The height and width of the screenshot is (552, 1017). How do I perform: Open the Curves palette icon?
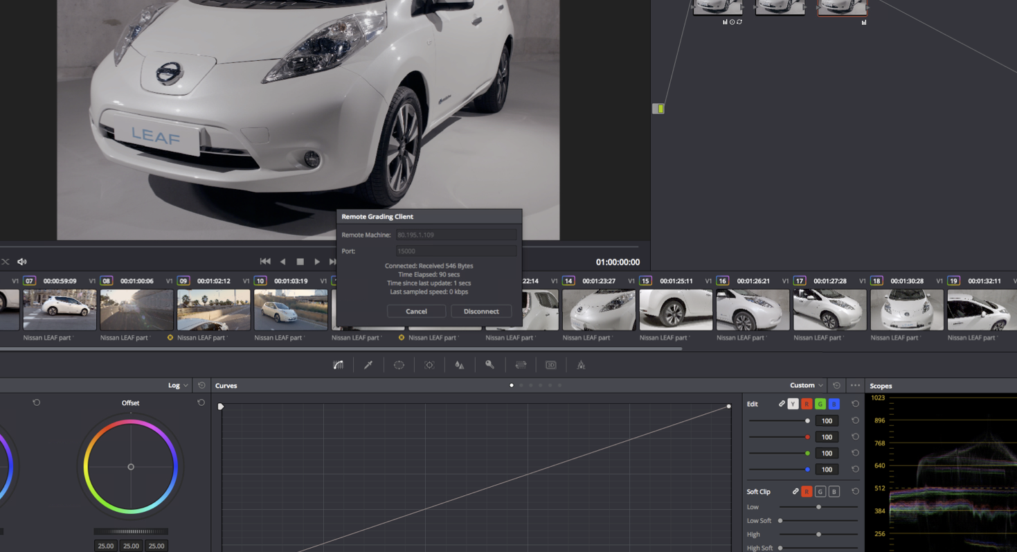click(x=338, y=365)
